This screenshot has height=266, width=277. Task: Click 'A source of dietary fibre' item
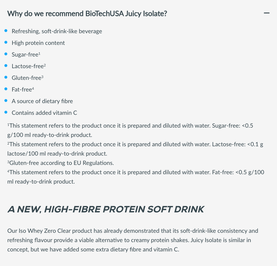(42, 101)
